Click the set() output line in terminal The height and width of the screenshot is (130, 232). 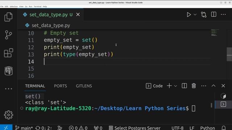(x=33, y=96)
